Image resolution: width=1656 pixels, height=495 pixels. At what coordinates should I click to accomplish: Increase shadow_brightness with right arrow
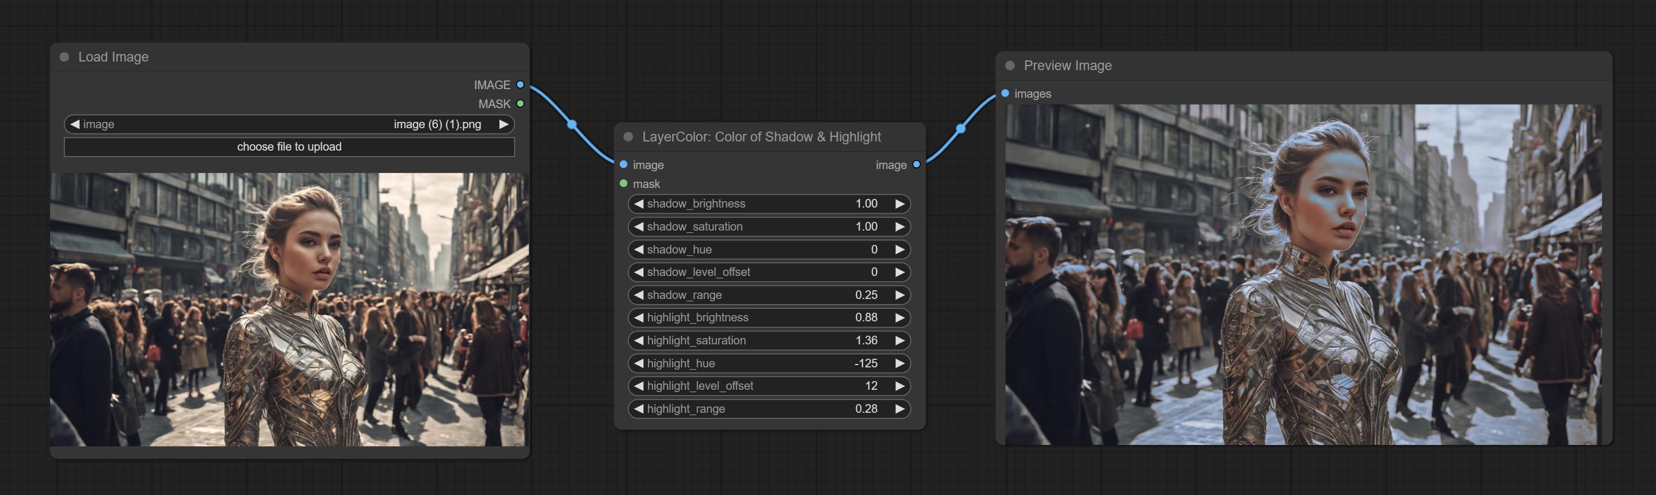click(x=899, y=204)
